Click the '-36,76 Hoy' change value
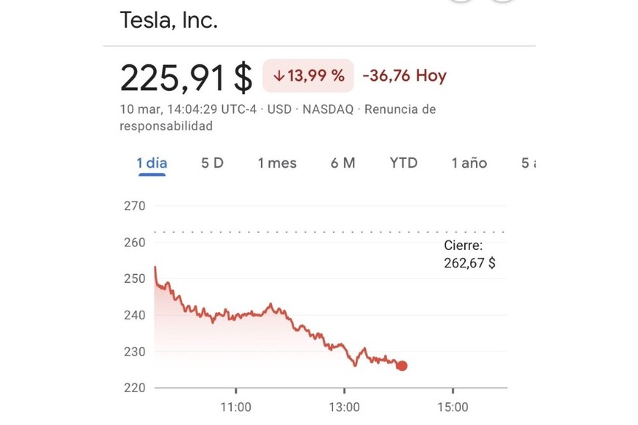Screen dimensions: 638x425 [x=404, y=75]
